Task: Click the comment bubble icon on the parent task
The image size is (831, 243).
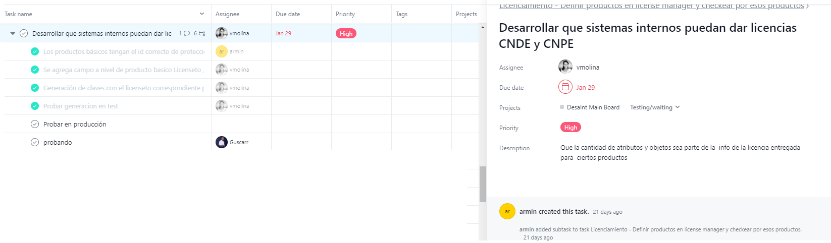Action: point(187,33)
